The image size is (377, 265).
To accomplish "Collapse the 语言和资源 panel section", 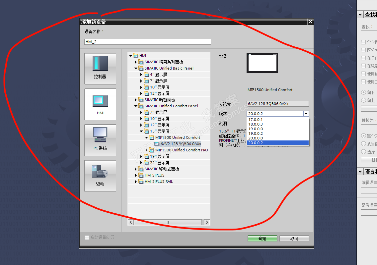I will (x=360, y=172).
